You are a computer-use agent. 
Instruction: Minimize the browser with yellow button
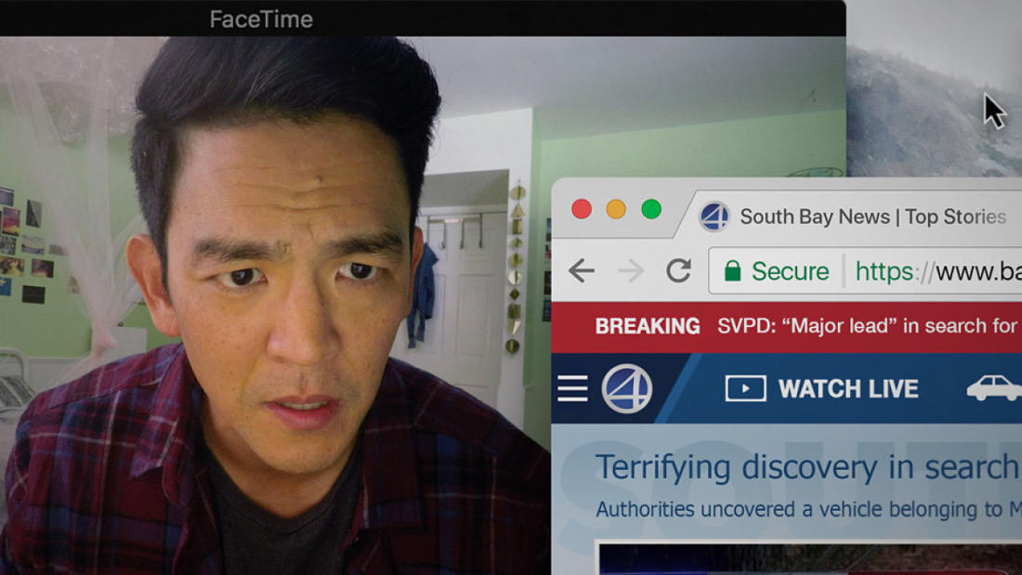[x=616, y=209]
